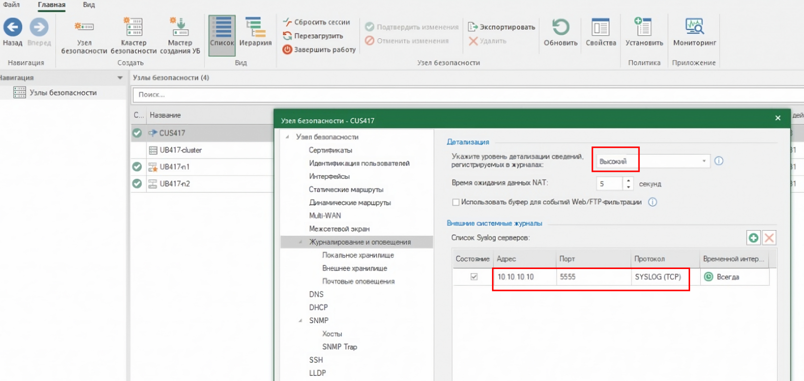This screenshot has width=804, height=381.
Task: Click Сбросить сессии
Action: pos(316,22)
